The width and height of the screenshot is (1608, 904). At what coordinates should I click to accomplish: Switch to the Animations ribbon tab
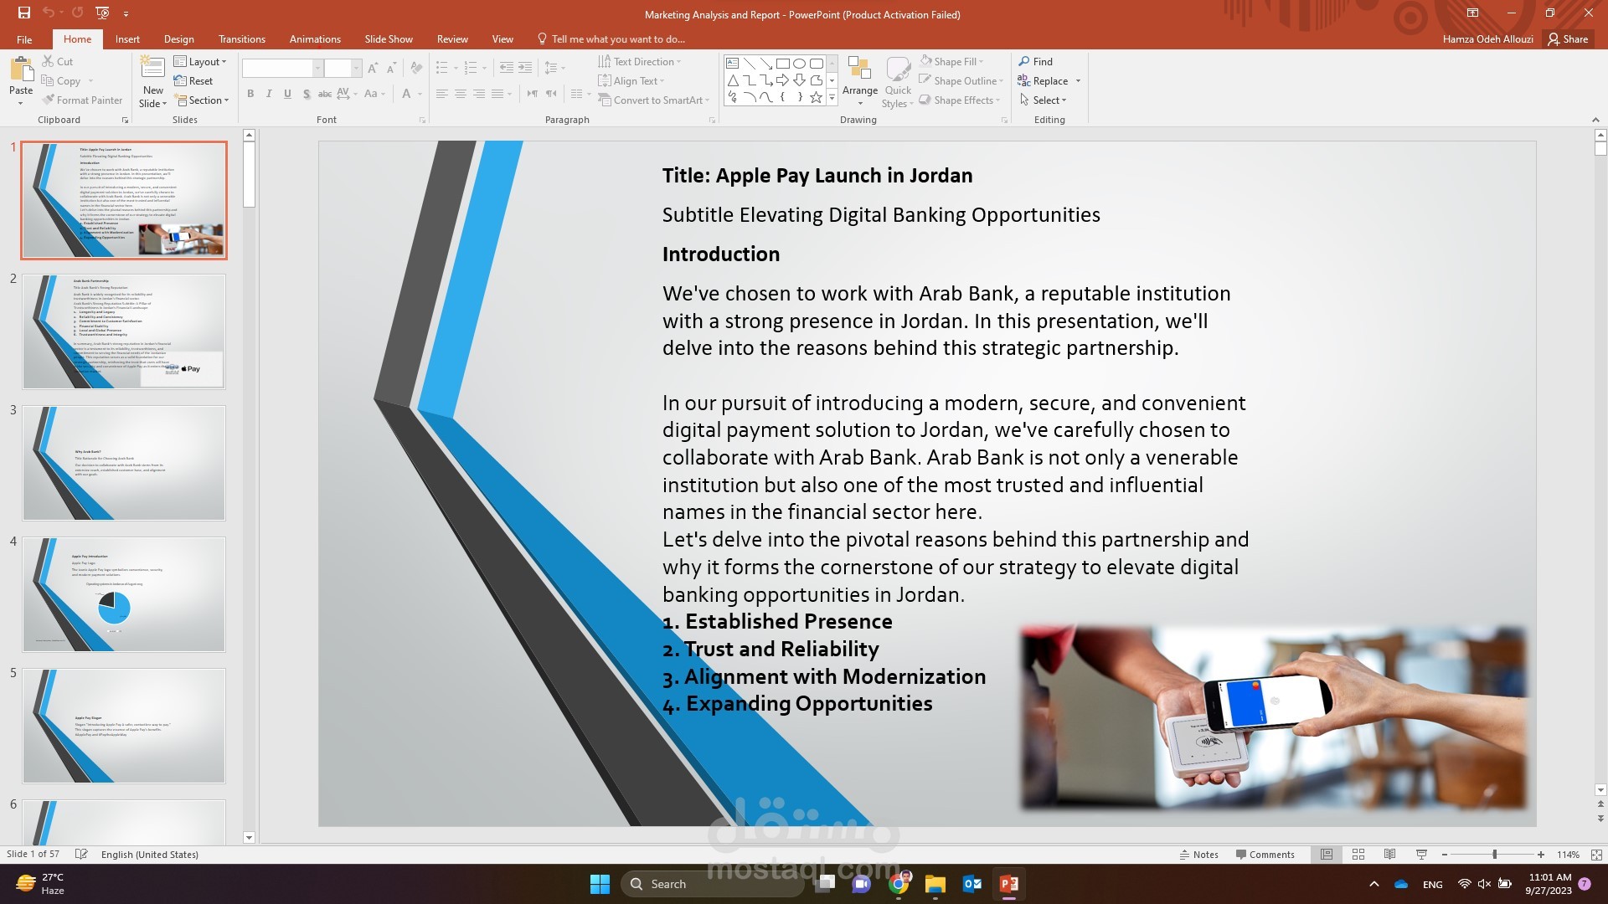(x=315, y=39)
